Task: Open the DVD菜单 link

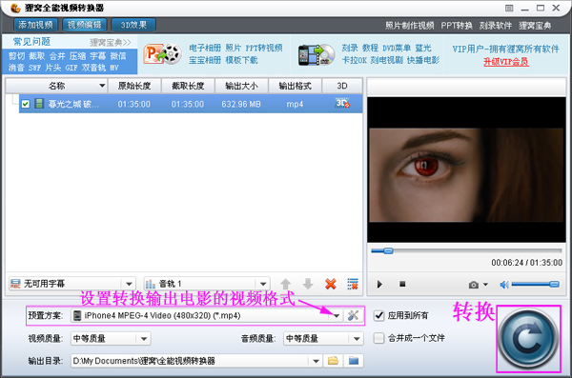Action: pos(397,48)
